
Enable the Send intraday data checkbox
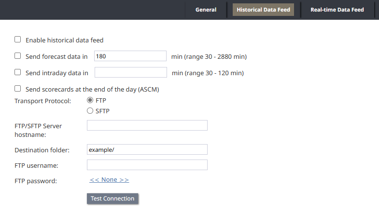click(x=18, y=72)
